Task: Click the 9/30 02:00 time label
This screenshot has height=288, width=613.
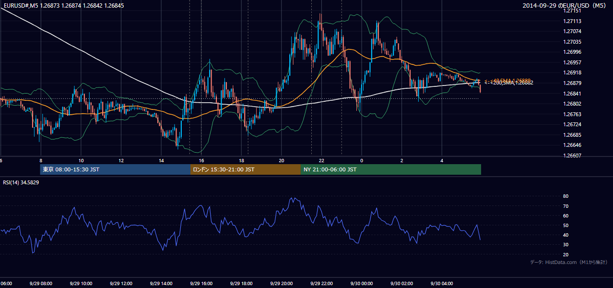Action: click(402, 284)
